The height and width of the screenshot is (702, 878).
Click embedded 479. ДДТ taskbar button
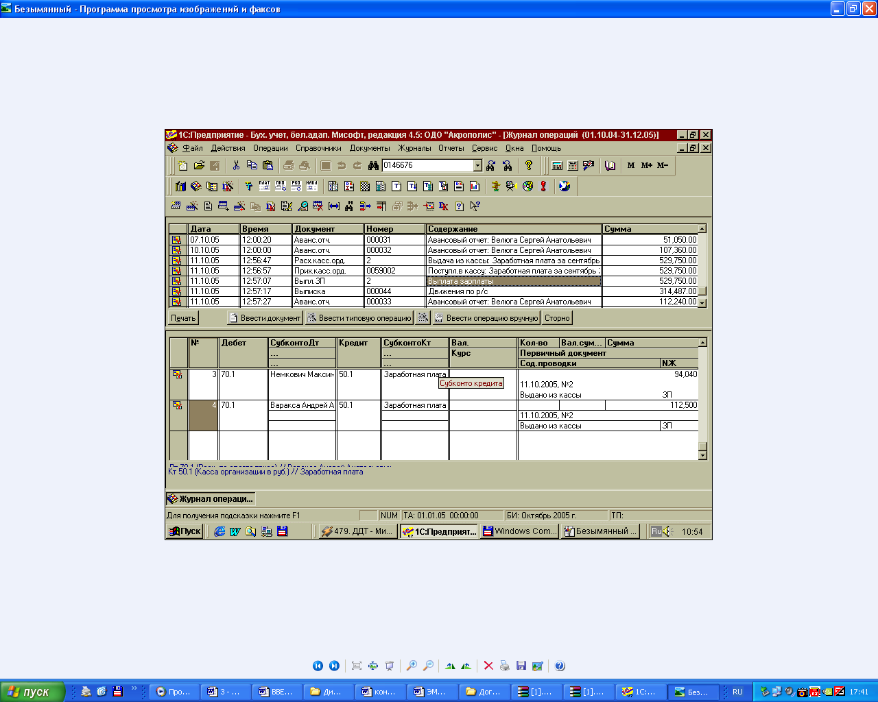(x=357, y=531)
